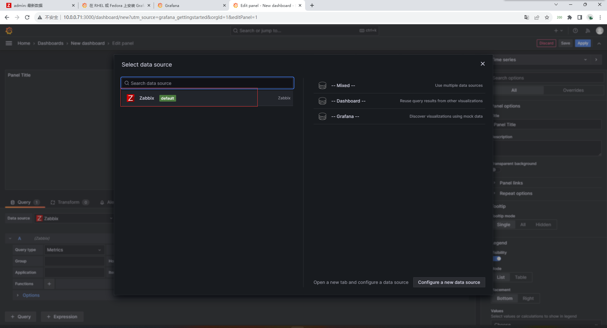Click the Grafana logo icon
Image resolution: width=607 pixels, height=328 pixels.
[x=9, y=31]
